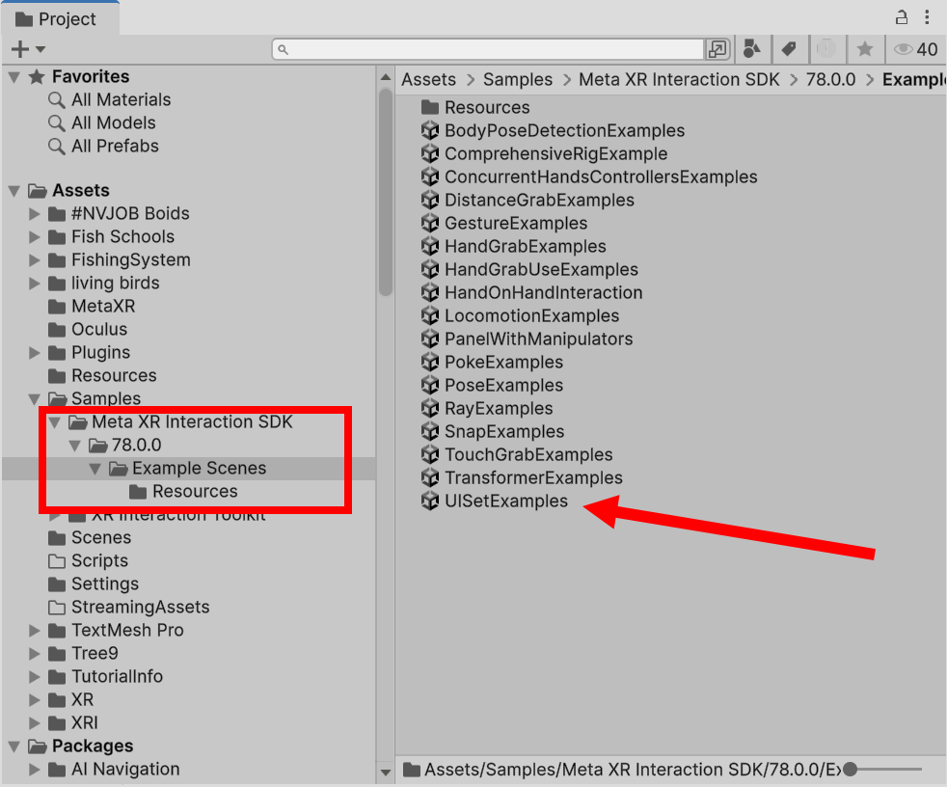This screenshot has height=787, width=947.
Task: Select the MetaXR folder
Action: pos(92,307)
